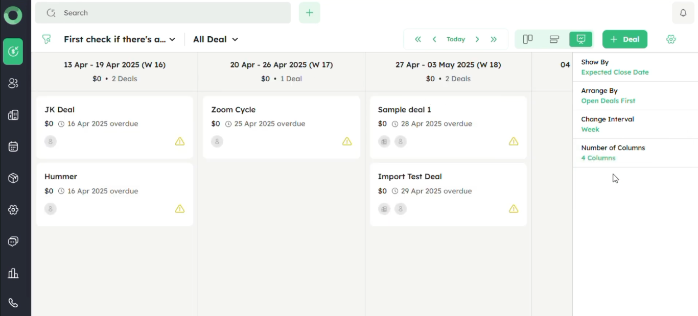Click the green add Deal button
Image resolution: width=698 pixels, height=316 pixels.
(x=624, y=39)
